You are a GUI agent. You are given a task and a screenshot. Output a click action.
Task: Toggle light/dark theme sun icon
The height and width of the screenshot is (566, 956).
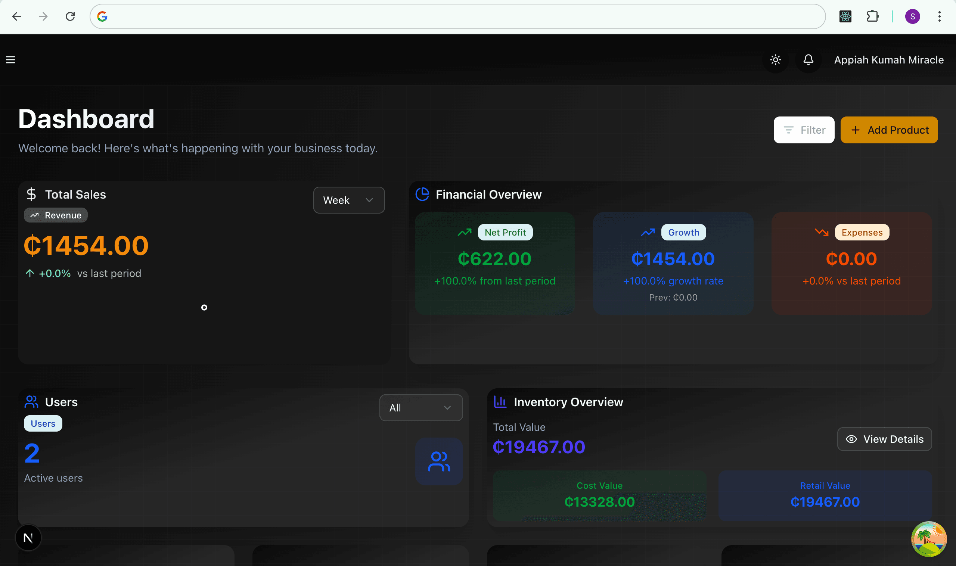775,60
